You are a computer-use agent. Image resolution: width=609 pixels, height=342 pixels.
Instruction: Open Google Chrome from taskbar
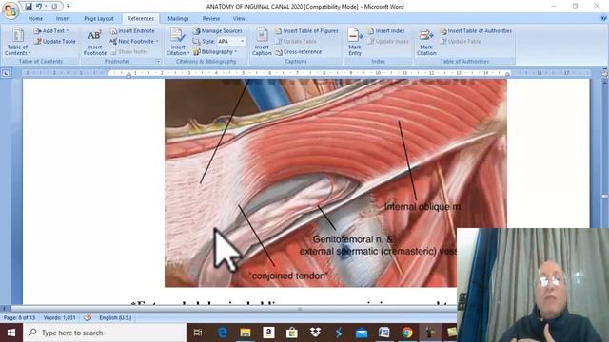point(407,332)
